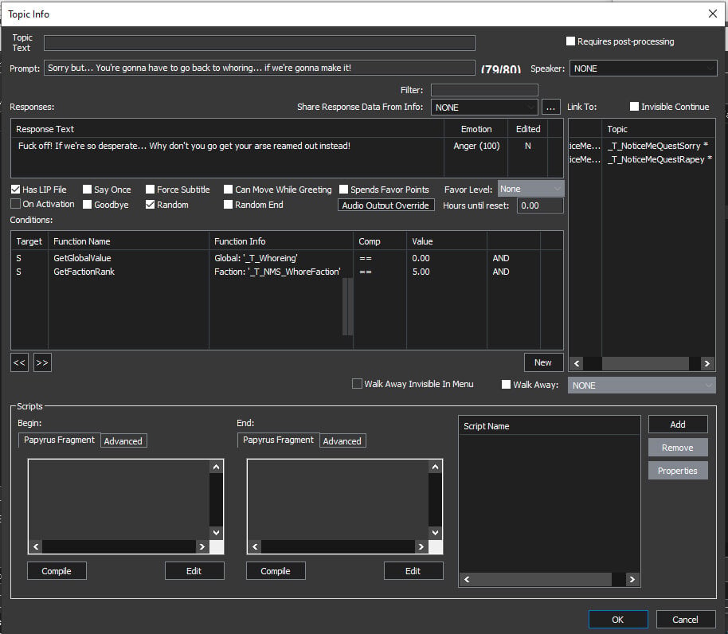Click the Link To list right scroll arrow
The height and width of the screenshot is (634, 728).
tap(707, 363)
